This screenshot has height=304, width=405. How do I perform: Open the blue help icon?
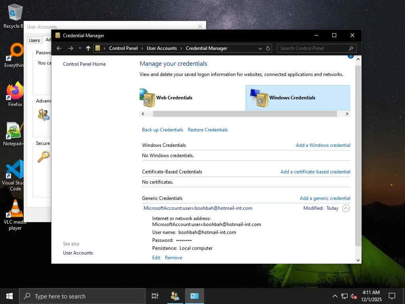tap(350, 56)
